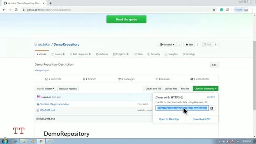Open the Chrome three-dot menu
Viewport: 256px width, 144px height.
click(x=252, y=10)
